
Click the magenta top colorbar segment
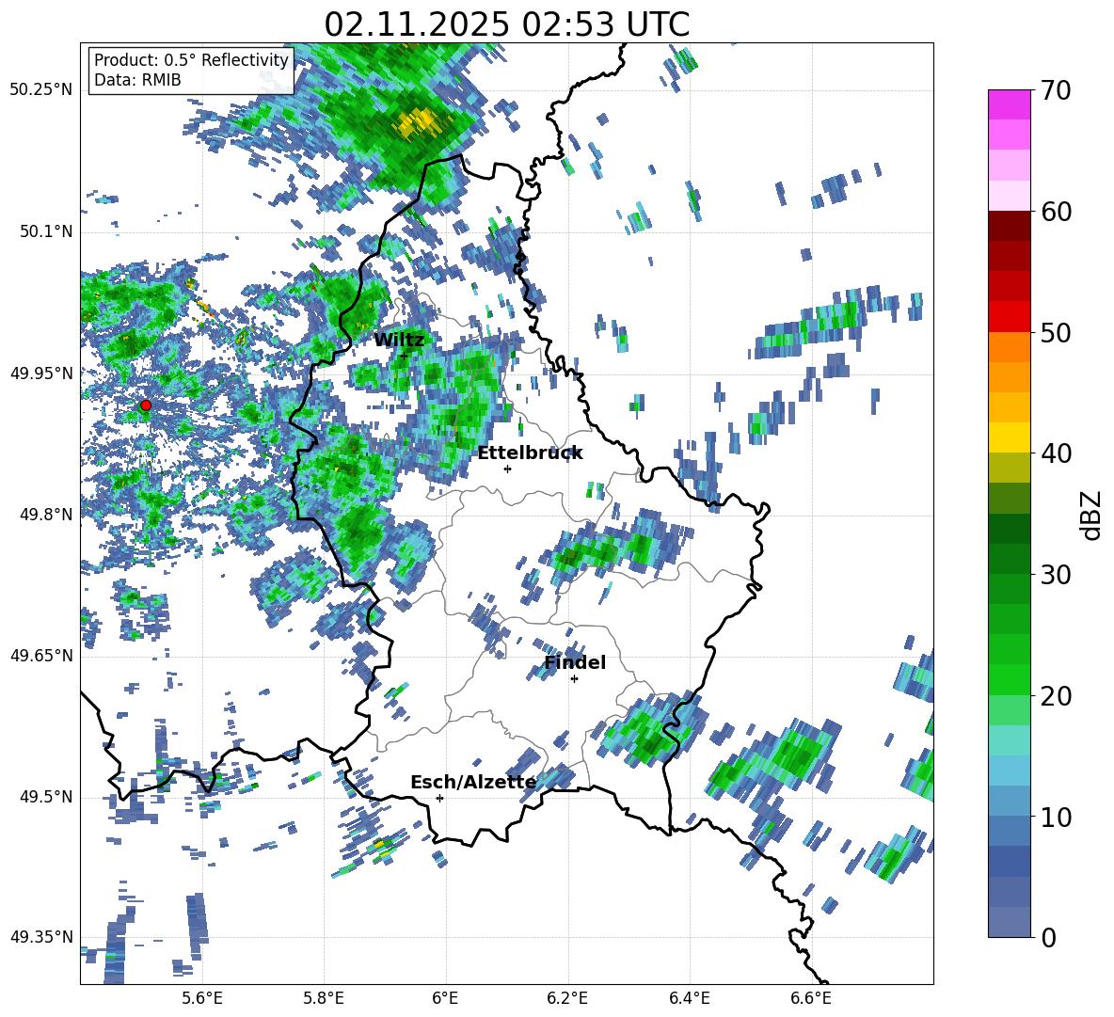coord(1009,105)
